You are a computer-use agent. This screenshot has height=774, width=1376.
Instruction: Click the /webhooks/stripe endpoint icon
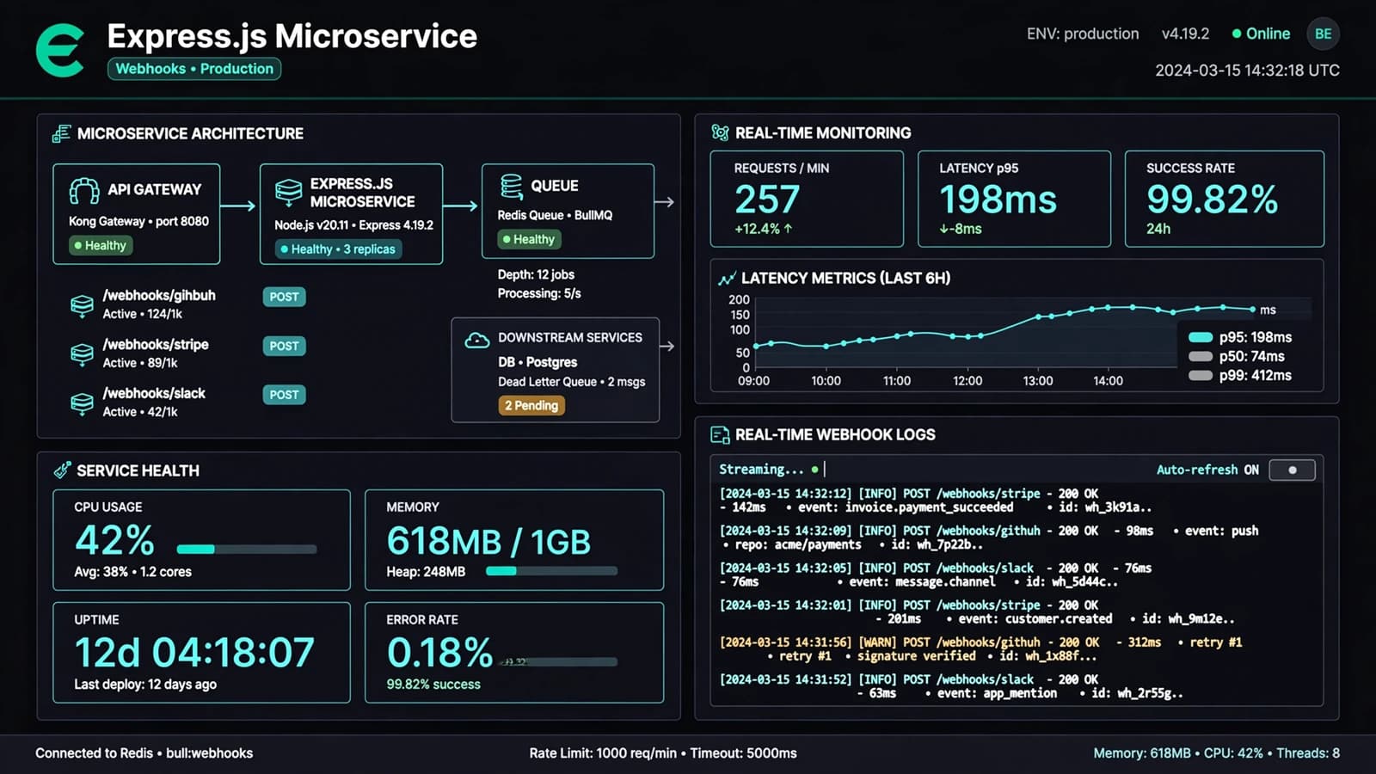tap(82, 353)
